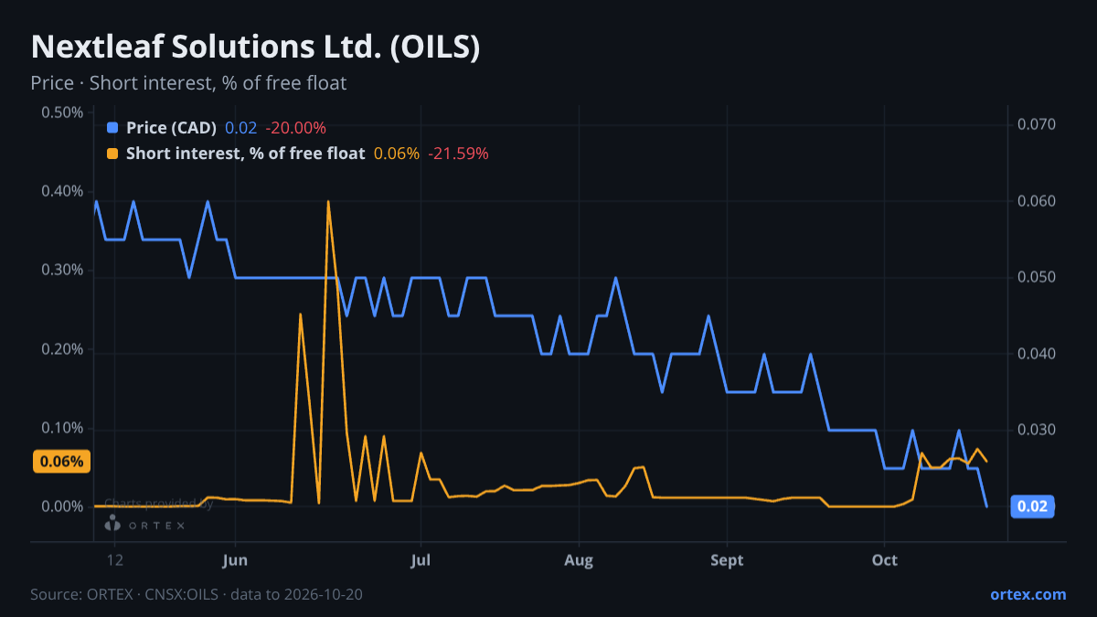Click the orange 0.06% axis value badge

(x=62, y=462)
